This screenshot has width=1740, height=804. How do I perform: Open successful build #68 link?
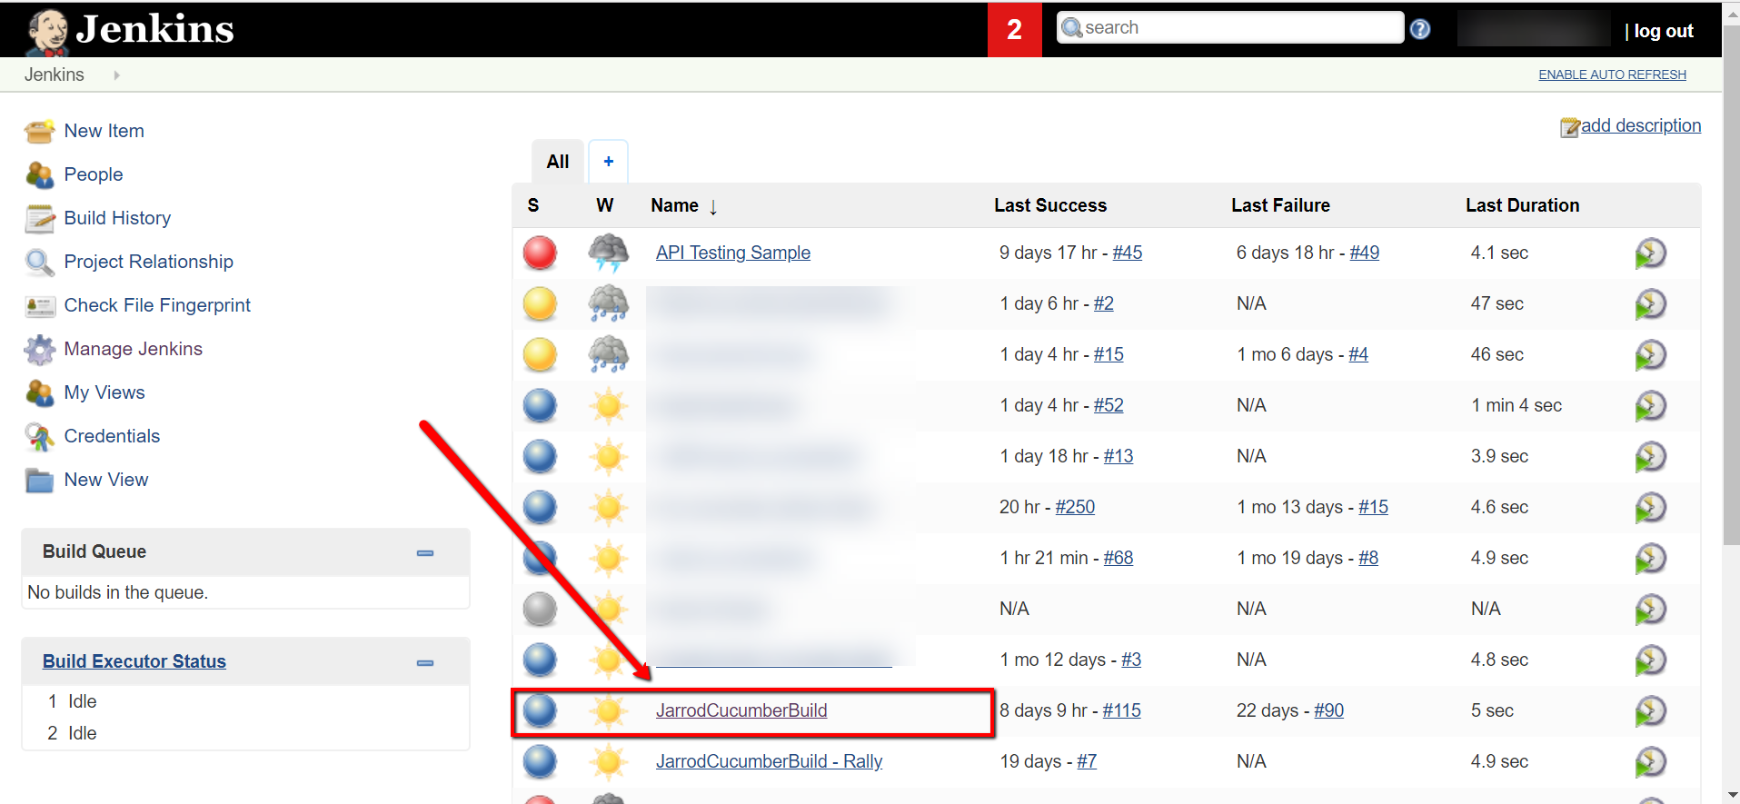(1119, 558)
